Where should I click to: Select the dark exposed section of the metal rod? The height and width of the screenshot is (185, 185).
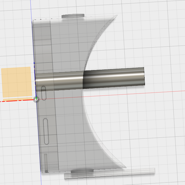coord(114,78)
